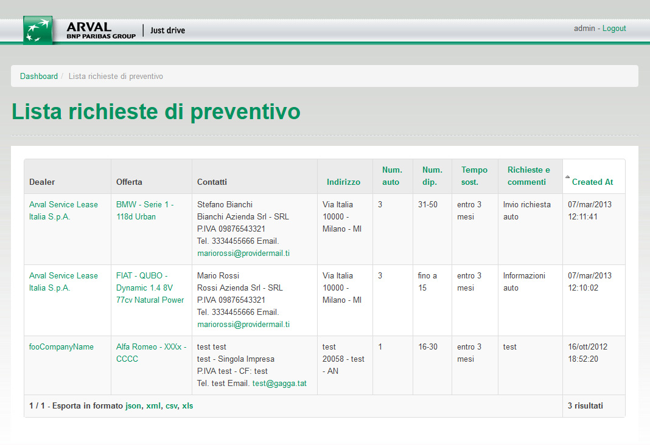Sort table by Created At header
The image size is (650, 445).
[x=592, y=182]
